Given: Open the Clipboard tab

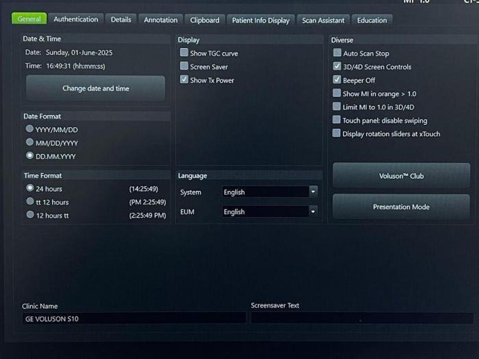Looking at the screenshot, I should [x=205, y=20].
